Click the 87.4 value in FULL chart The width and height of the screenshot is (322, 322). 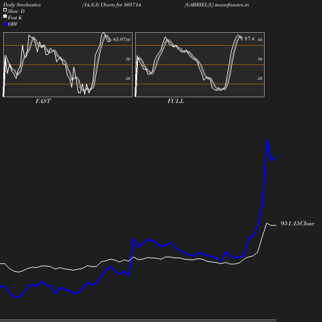[249, 39]
